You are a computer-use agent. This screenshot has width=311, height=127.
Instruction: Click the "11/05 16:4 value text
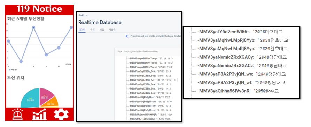[x=165, y=115]
